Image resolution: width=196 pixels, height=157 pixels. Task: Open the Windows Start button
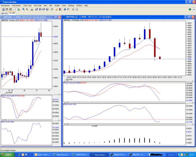(7, 155)
